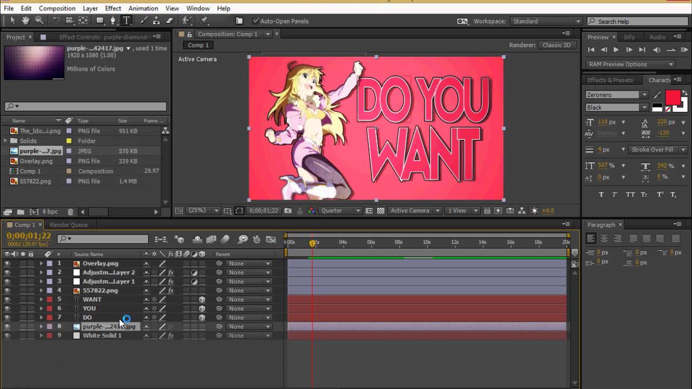
Task: Toggle adjustment layer switch for Adjustment Layer 2
Action: coord(194,272)
